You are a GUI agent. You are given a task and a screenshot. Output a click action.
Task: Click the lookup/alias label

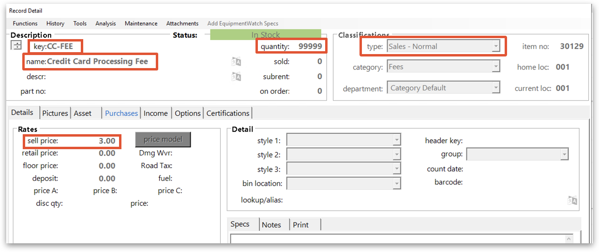pyautogui.click(x=262, y=200)
